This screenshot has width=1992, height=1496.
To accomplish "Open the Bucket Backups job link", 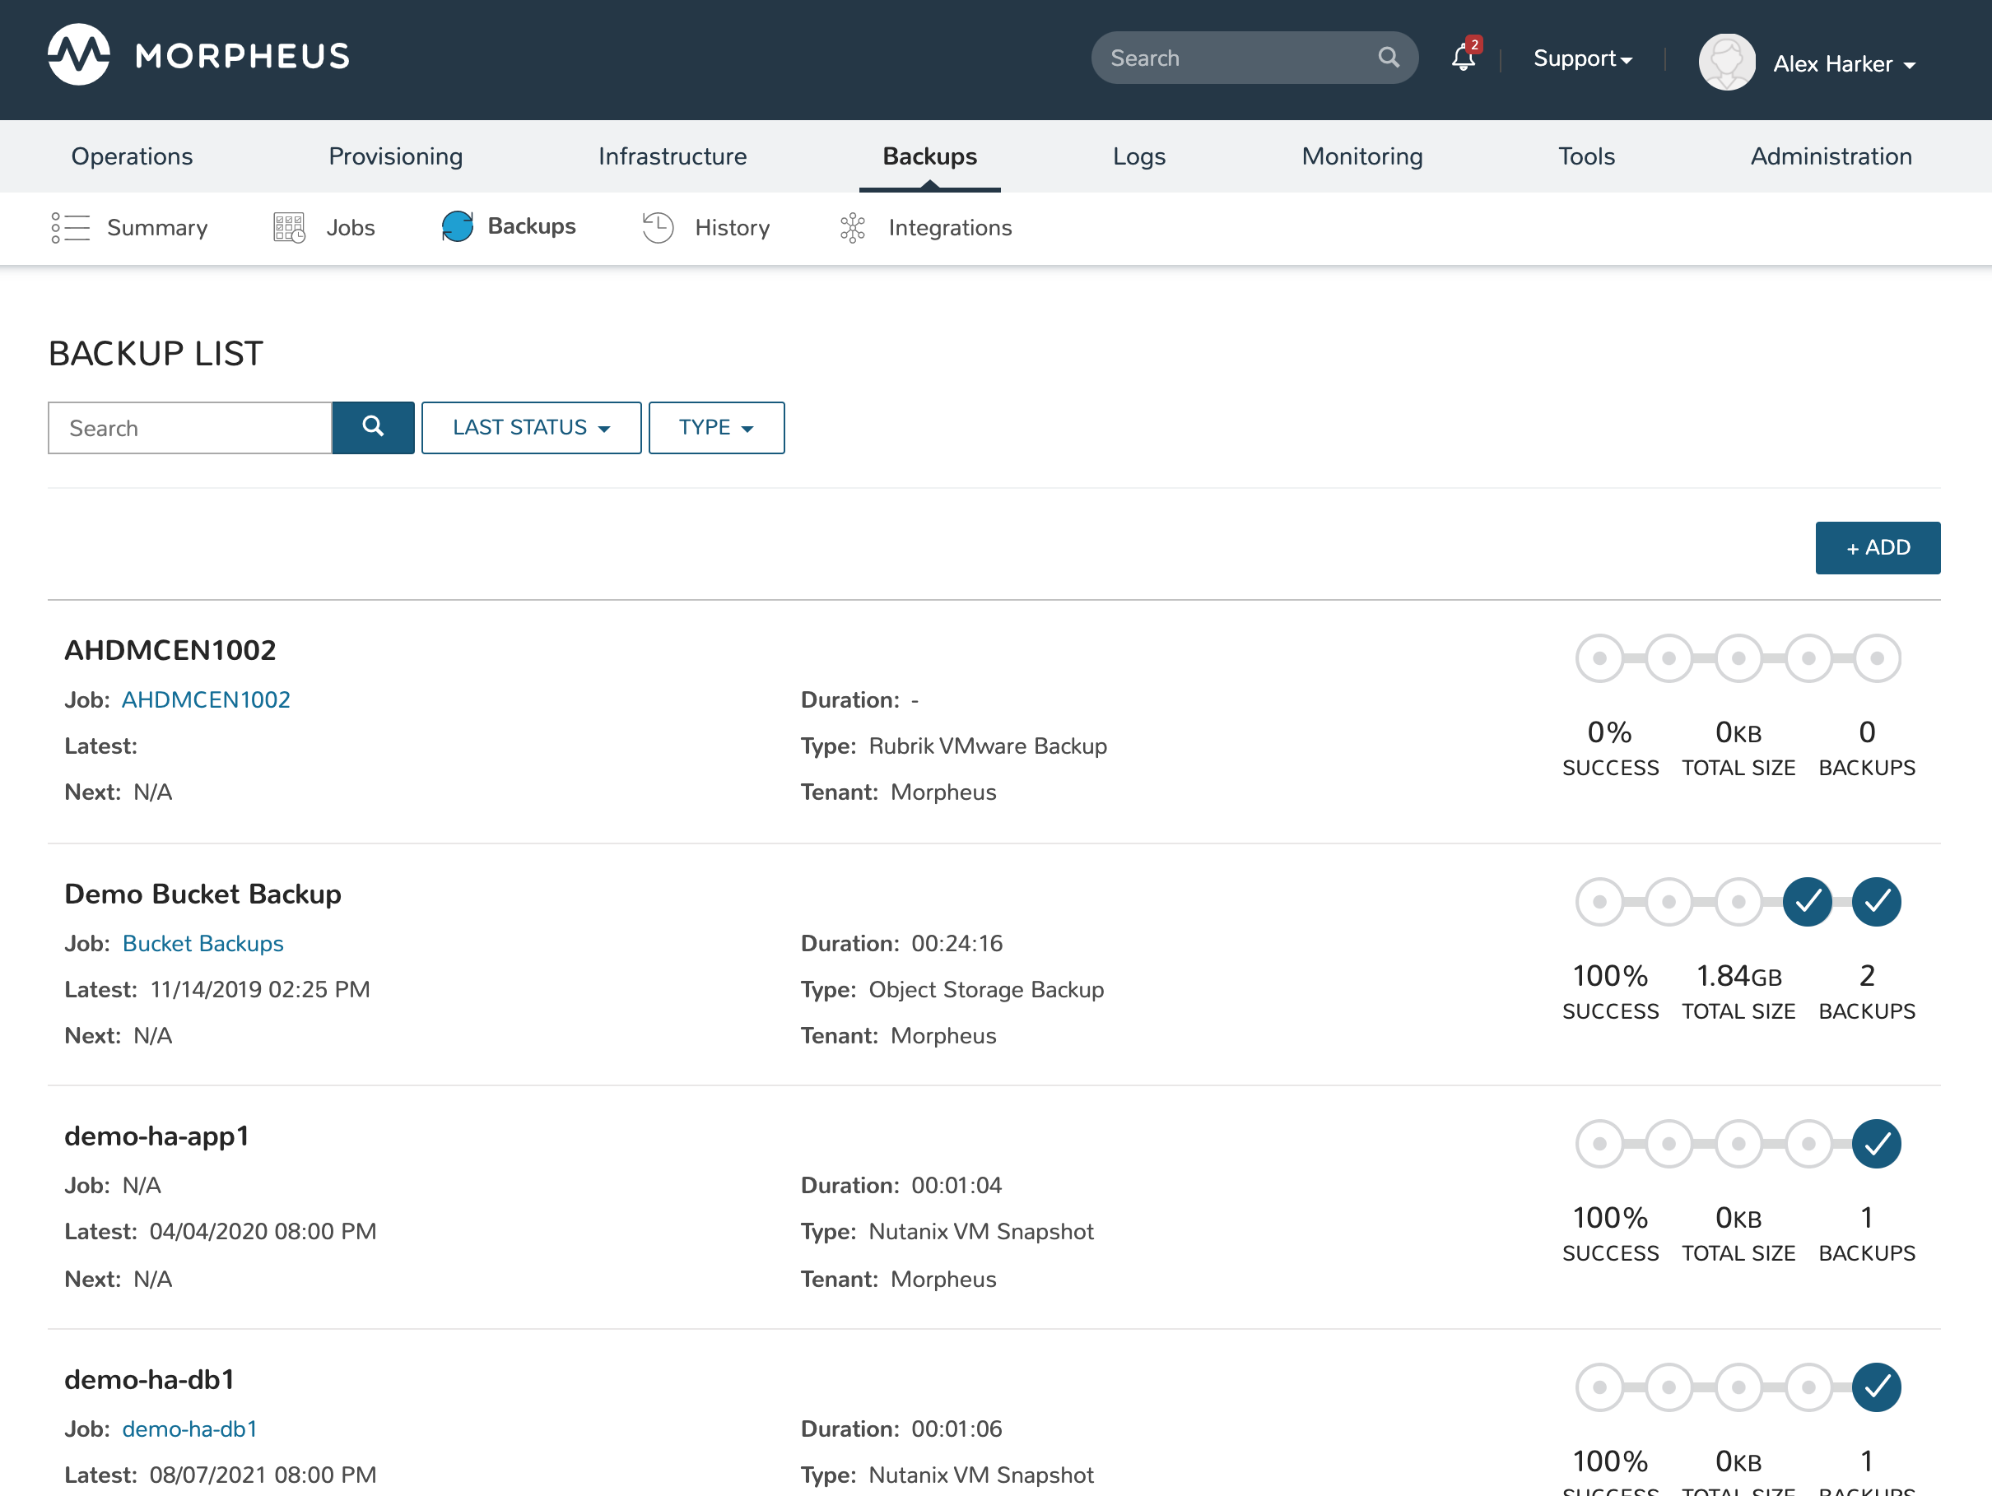I will (x=202, y=943).
